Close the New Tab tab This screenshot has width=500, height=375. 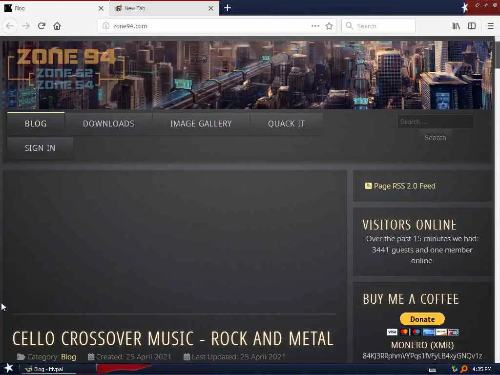[x=211, y=8]
